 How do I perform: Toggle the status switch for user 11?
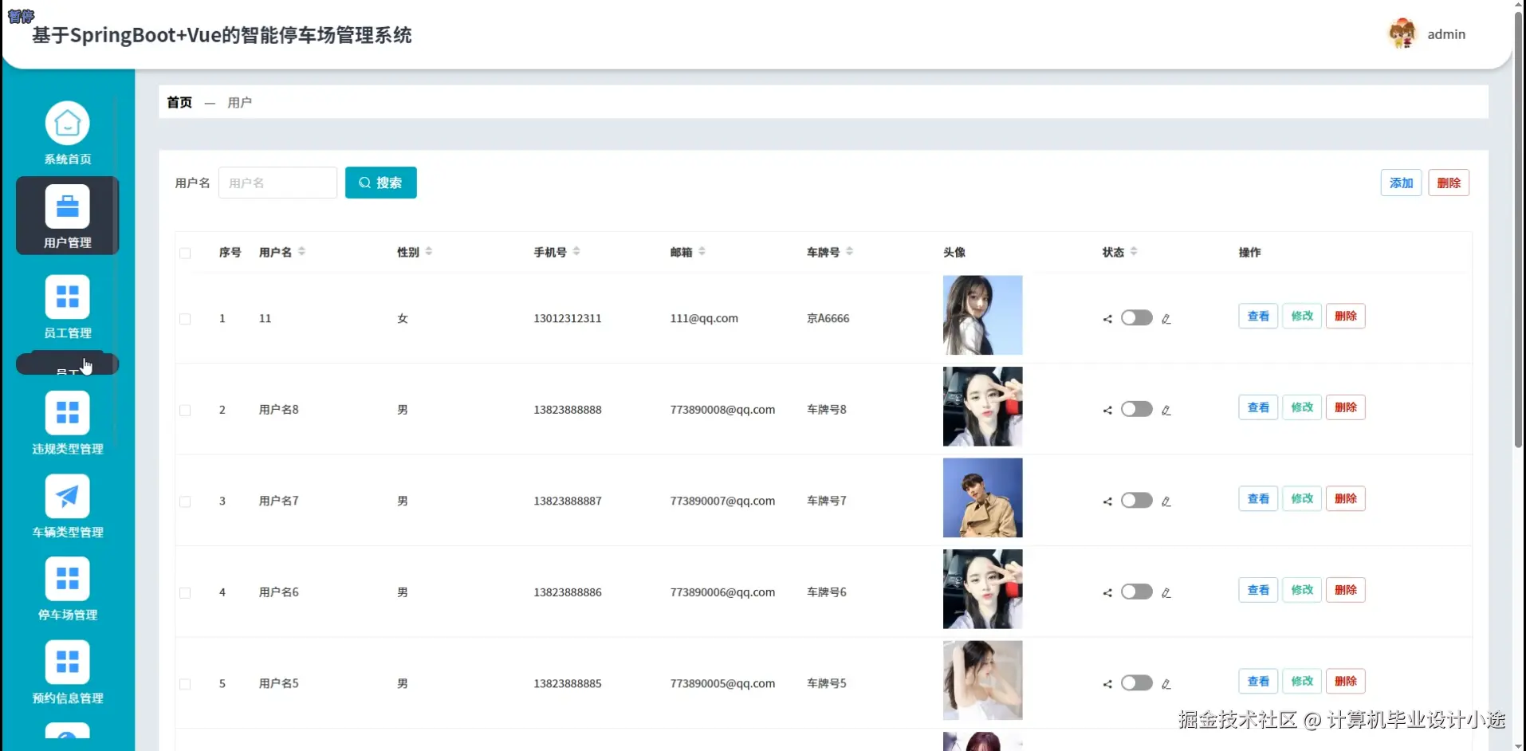point(1136,317)
